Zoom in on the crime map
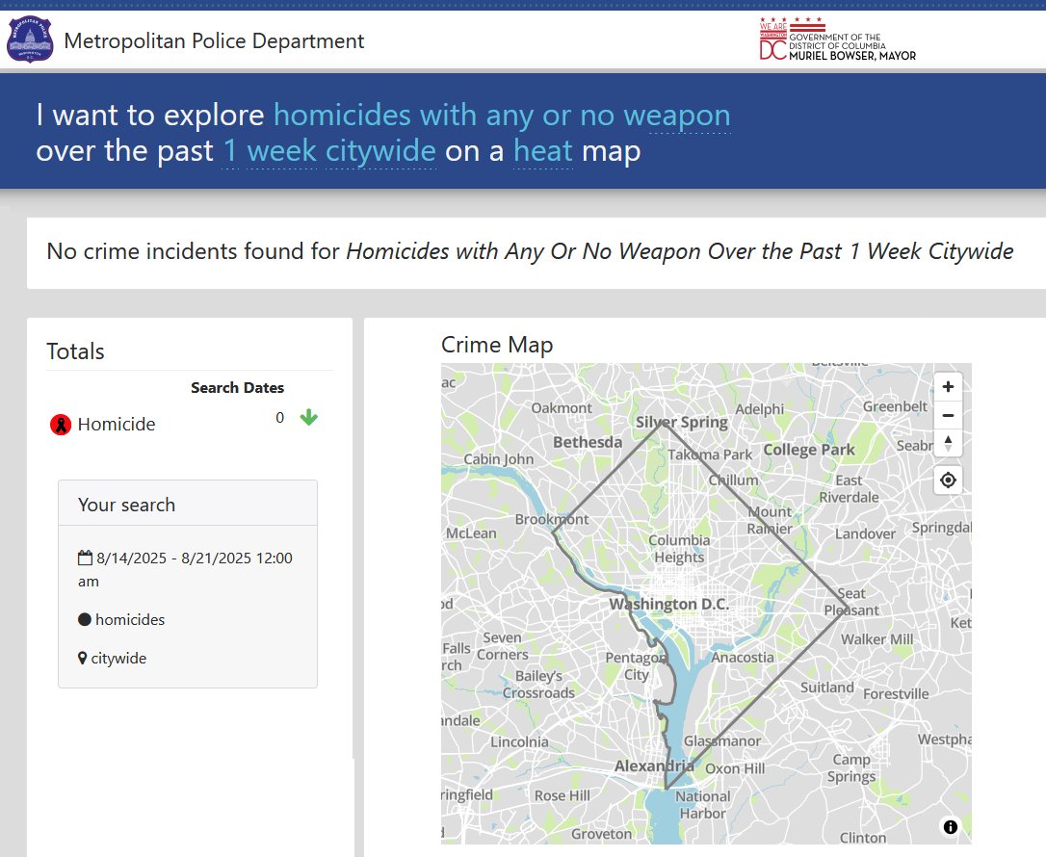 948,387
